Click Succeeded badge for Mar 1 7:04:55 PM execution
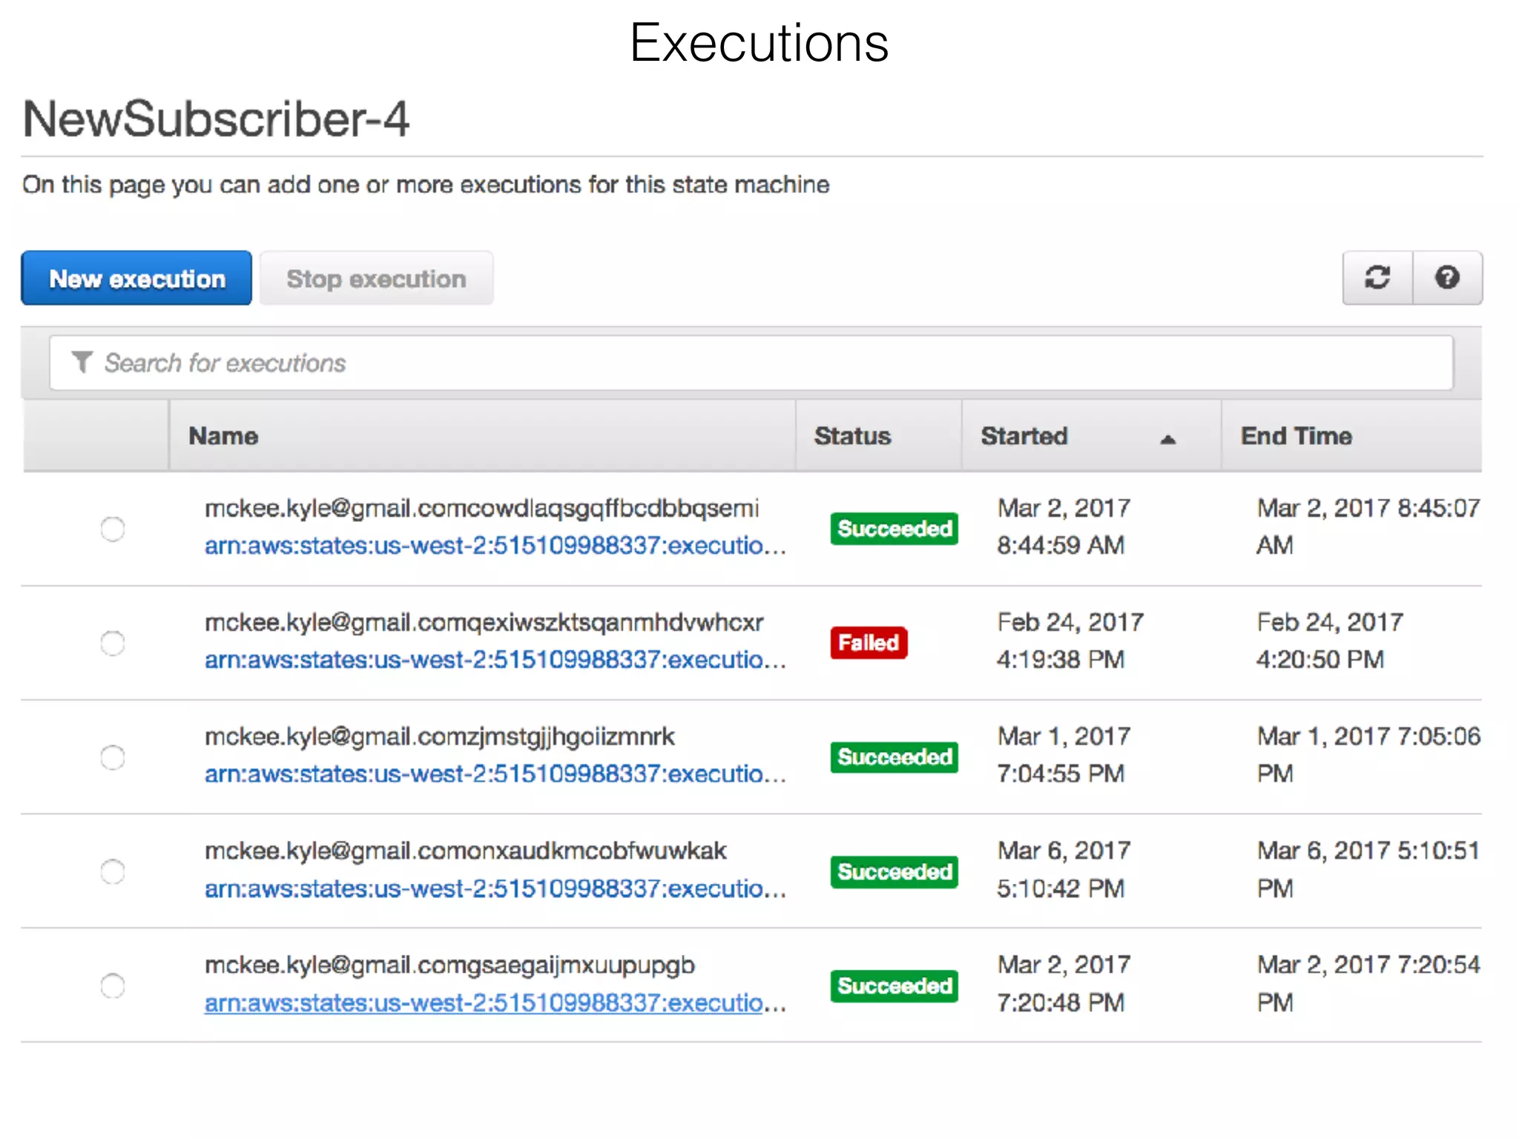The image size is (1519, 1139). (x=894, y=757)
